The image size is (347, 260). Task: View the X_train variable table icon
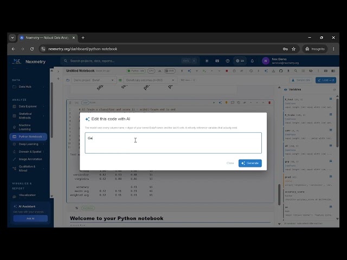(331, 114)
